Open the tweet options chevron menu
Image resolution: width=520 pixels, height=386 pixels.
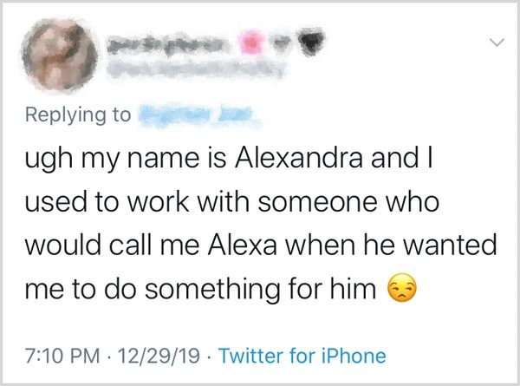(x=496, y=42)
